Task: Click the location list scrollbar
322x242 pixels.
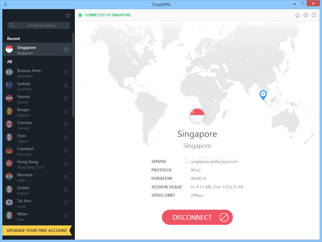Action: coord(73,75)
